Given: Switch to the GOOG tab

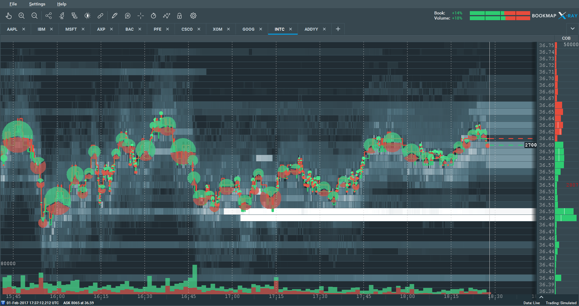Looking at the screenshot, I should point(248,29).
